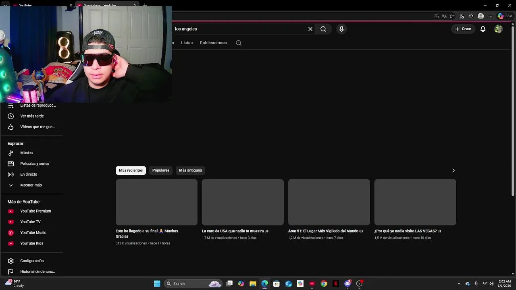Open the clock showing 2:02 AM
This screenshot has width=516, height=290.
point(504,284)
